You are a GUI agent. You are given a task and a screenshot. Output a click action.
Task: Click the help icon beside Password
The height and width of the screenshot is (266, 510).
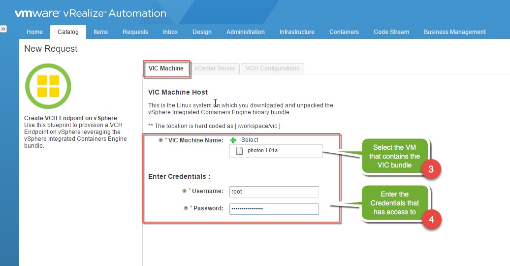pos(186,208)
